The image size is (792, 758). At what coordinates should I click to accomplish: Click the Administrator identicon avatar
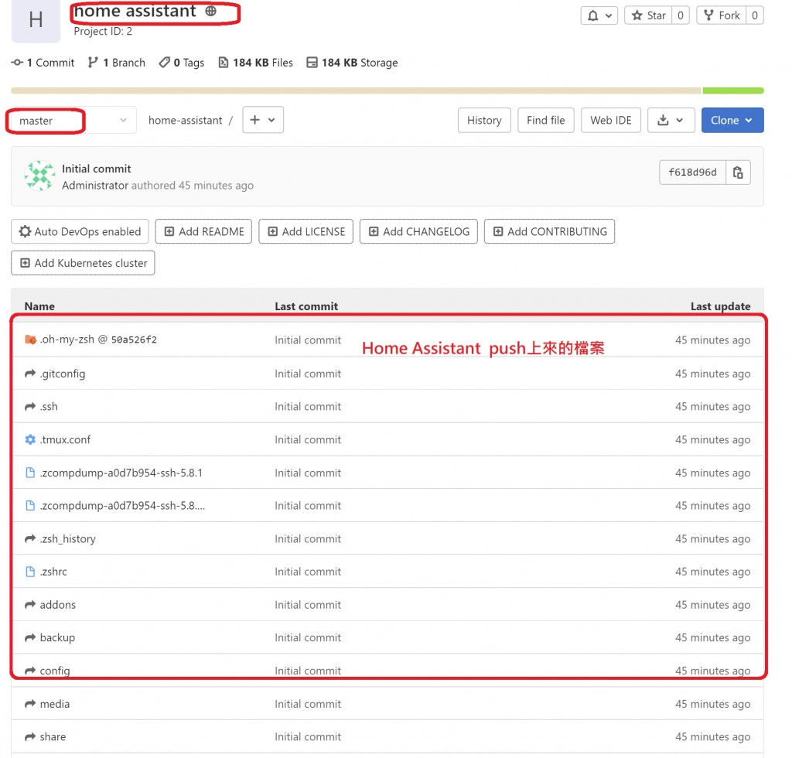click(x=40, y=176)
